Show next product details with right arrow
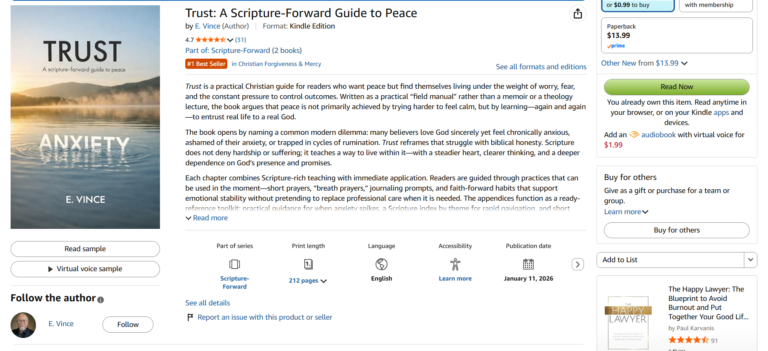Image resolution: width=768 pixels, height=351 pixels. tap(577, 264)
